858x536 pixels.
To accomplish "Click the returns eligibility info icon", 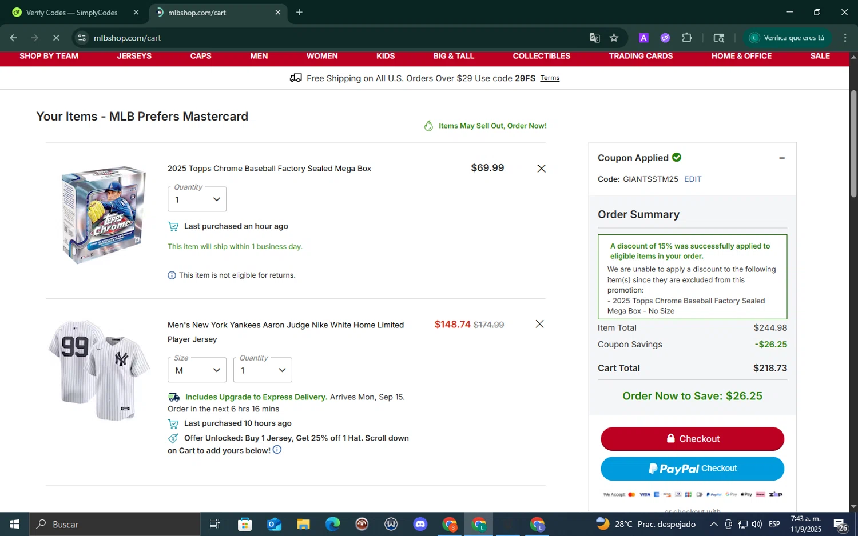I will click(x=172, y=275).
